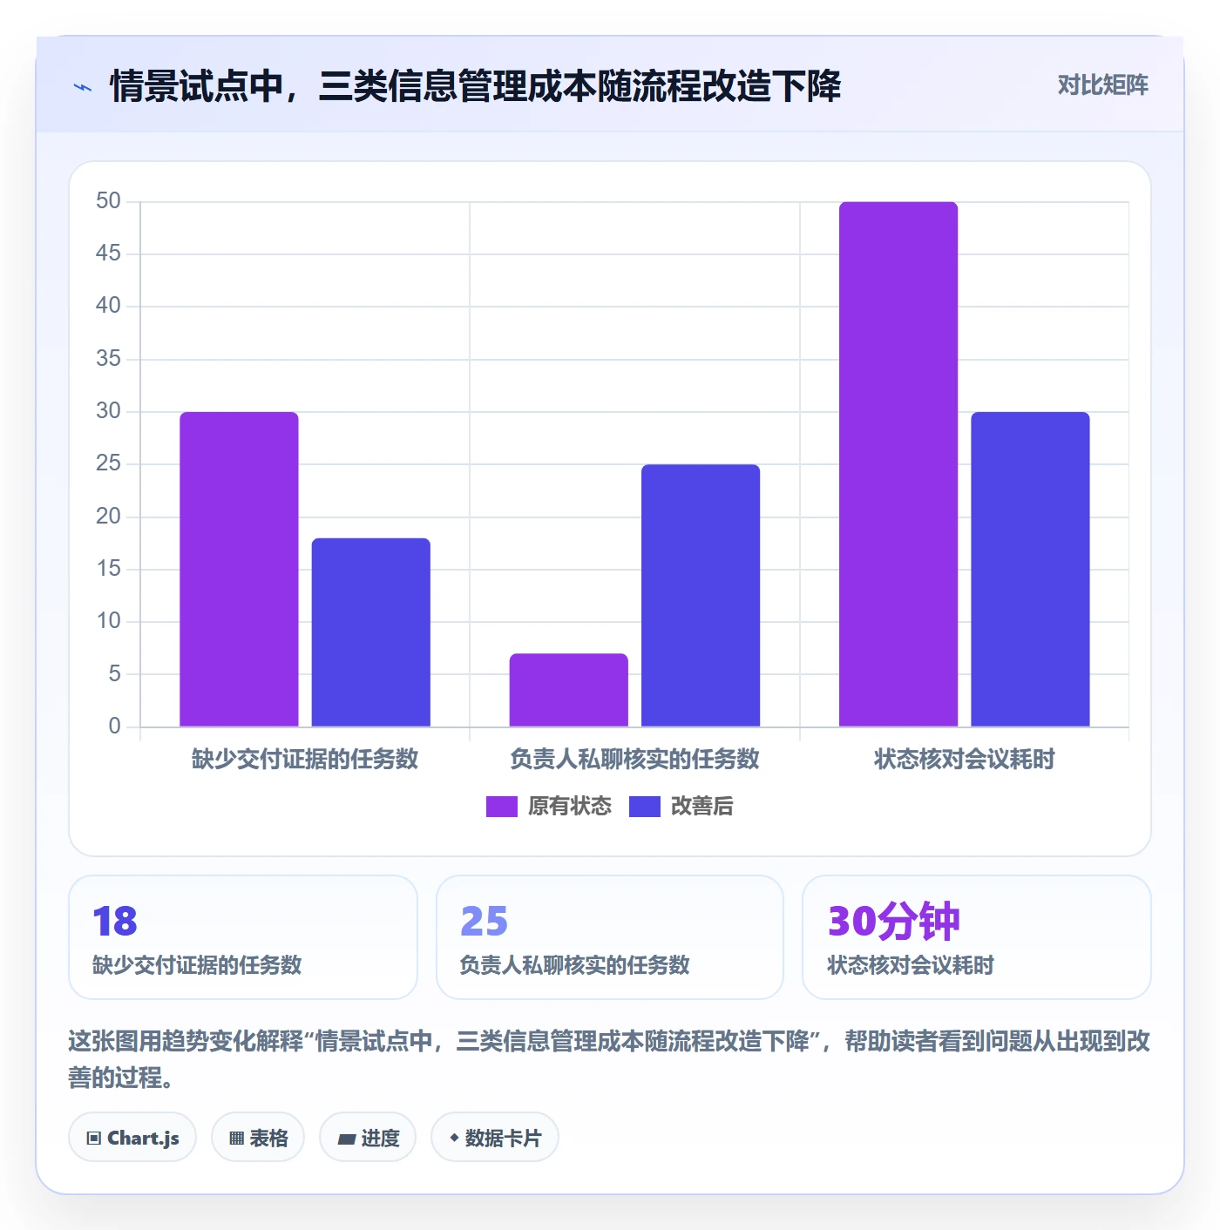This screenshot has width=1220, height=1230.
Task: Click the 改善后 legend label
Action: tap(701, 807)
